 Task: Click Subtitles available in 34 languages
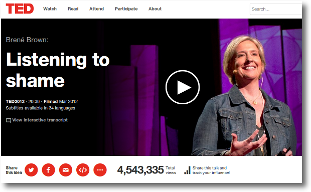[x=41, y=108]
